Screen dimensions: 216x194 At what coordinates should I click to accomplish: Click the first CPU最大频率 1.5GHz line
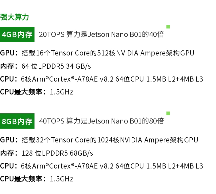pyautogui.click(x=37, y=92)
